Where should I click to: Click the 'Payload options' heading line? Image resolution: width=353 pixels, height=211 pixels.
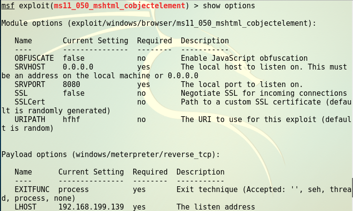tap(110, 155)
